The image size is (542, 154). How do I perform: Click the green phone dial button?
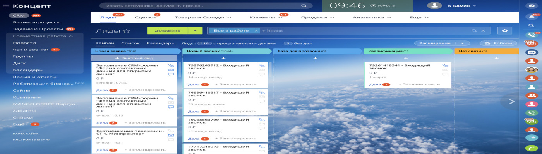531,148
